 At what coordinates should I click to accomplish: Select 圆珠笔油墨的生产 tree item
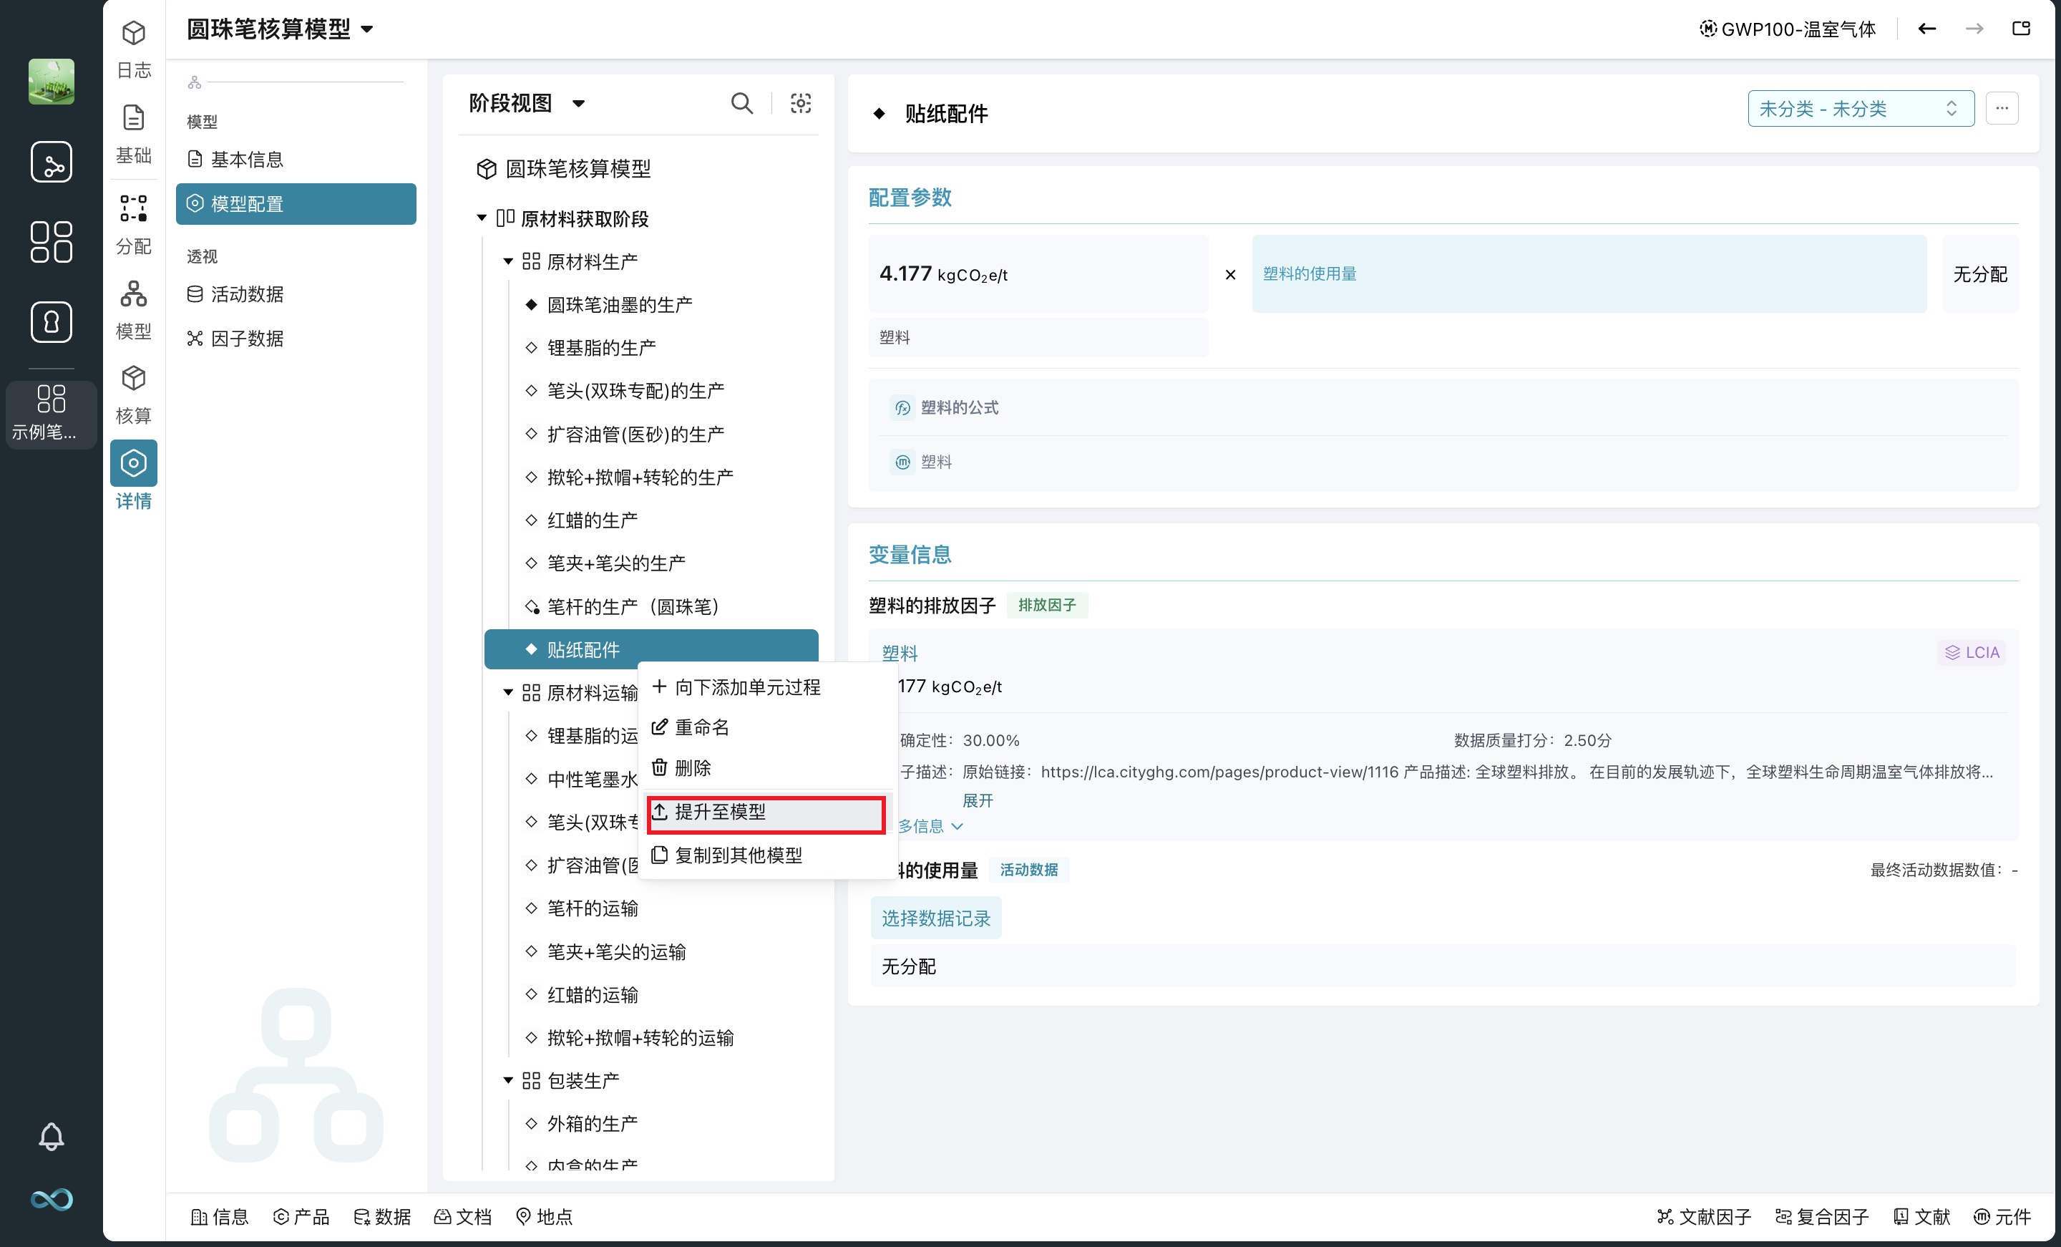[x=619, y=305]
